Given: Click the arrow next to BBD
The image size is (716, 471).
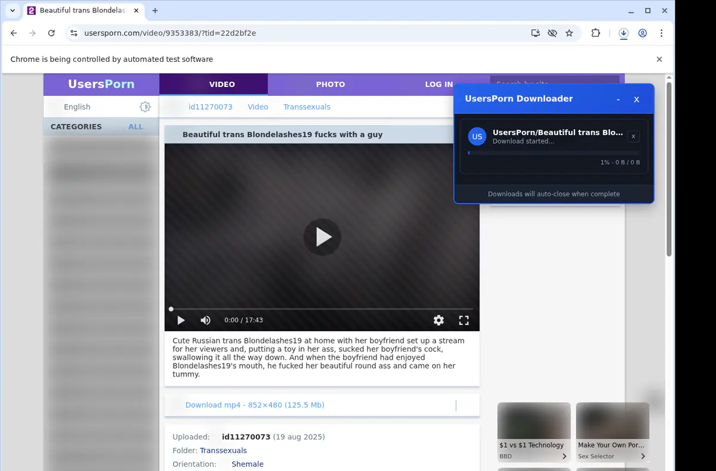Looking at the screenshot, I should point(564,457).
